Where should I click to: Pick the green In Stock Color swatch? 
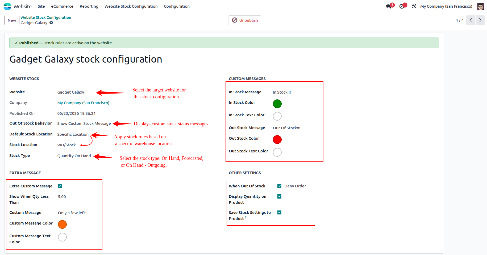(x=277, y=104)
